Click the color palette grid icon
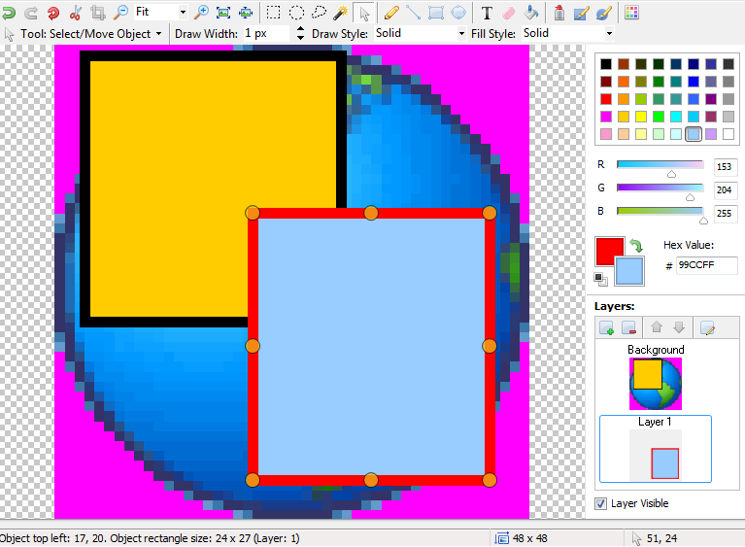Screen dimensions: 745x547 point(631,13)
